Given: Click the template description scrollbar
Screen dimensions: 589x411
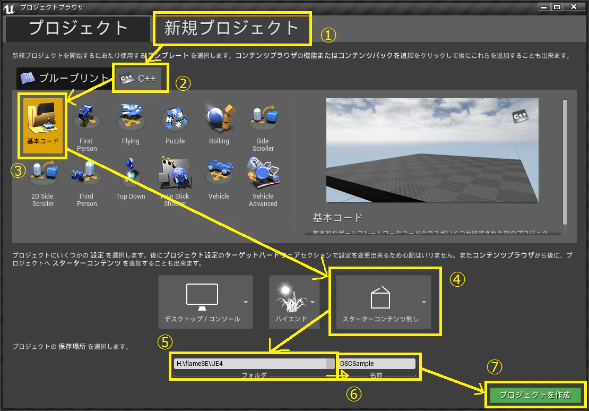Looking at the screenshot, I should click(x=565, y=162).
